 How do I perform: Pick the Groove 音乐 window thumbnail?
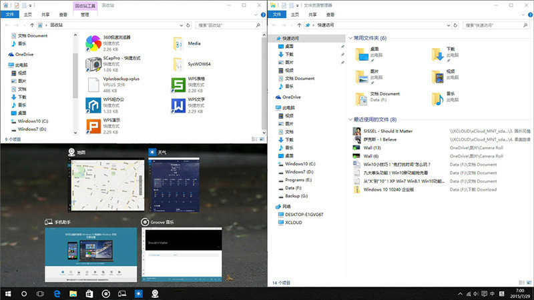(x=180, y=255)
